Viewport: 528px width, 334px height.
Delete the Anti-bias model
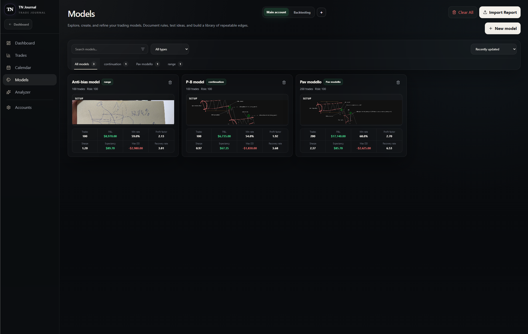coord(170,82)
